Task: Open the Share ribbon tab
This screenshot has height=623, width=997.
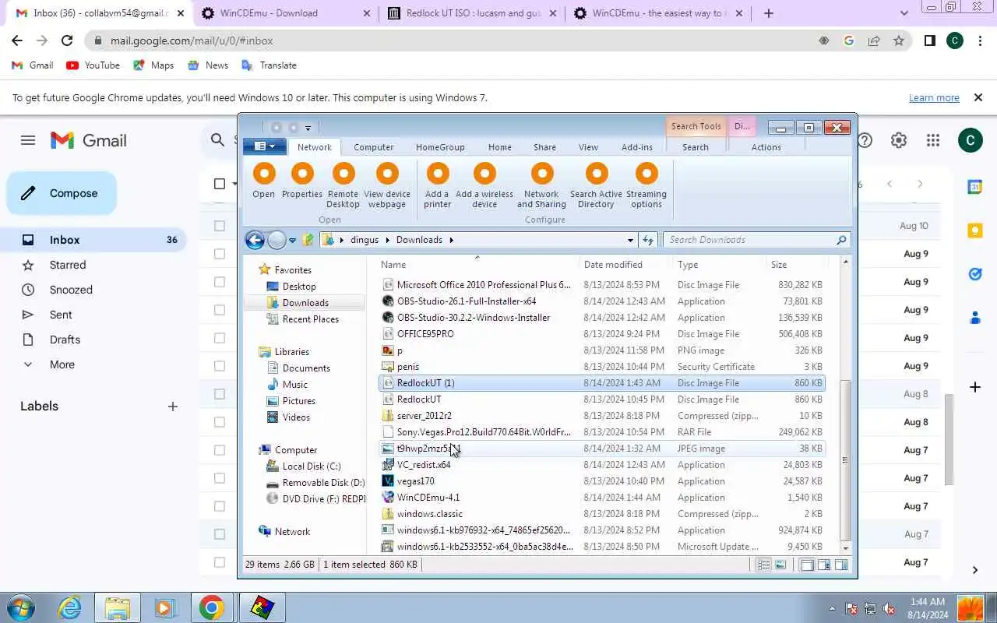Action: (544, 147)
